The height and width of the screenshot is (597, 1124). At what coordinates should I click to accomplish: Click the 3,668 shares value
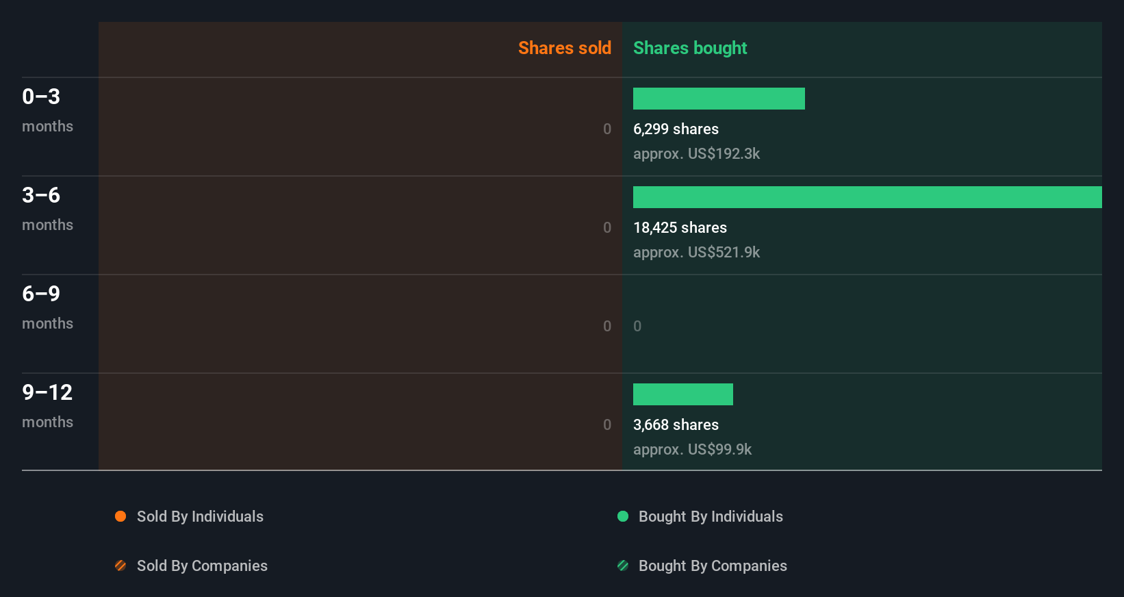click(x=676, y=424)
